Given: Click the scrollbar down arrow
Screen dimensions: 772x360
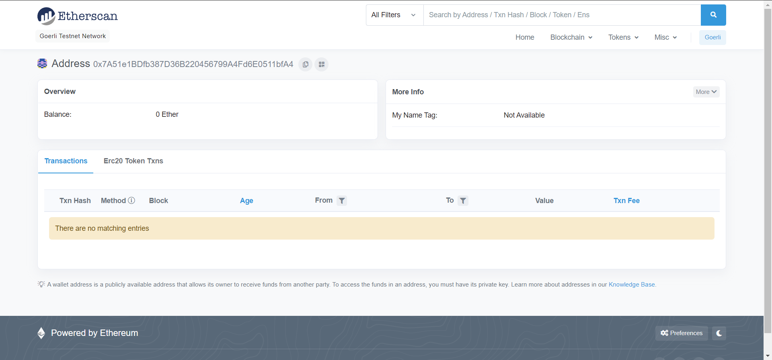Looking at the screenshot, I should pos(768,356).
